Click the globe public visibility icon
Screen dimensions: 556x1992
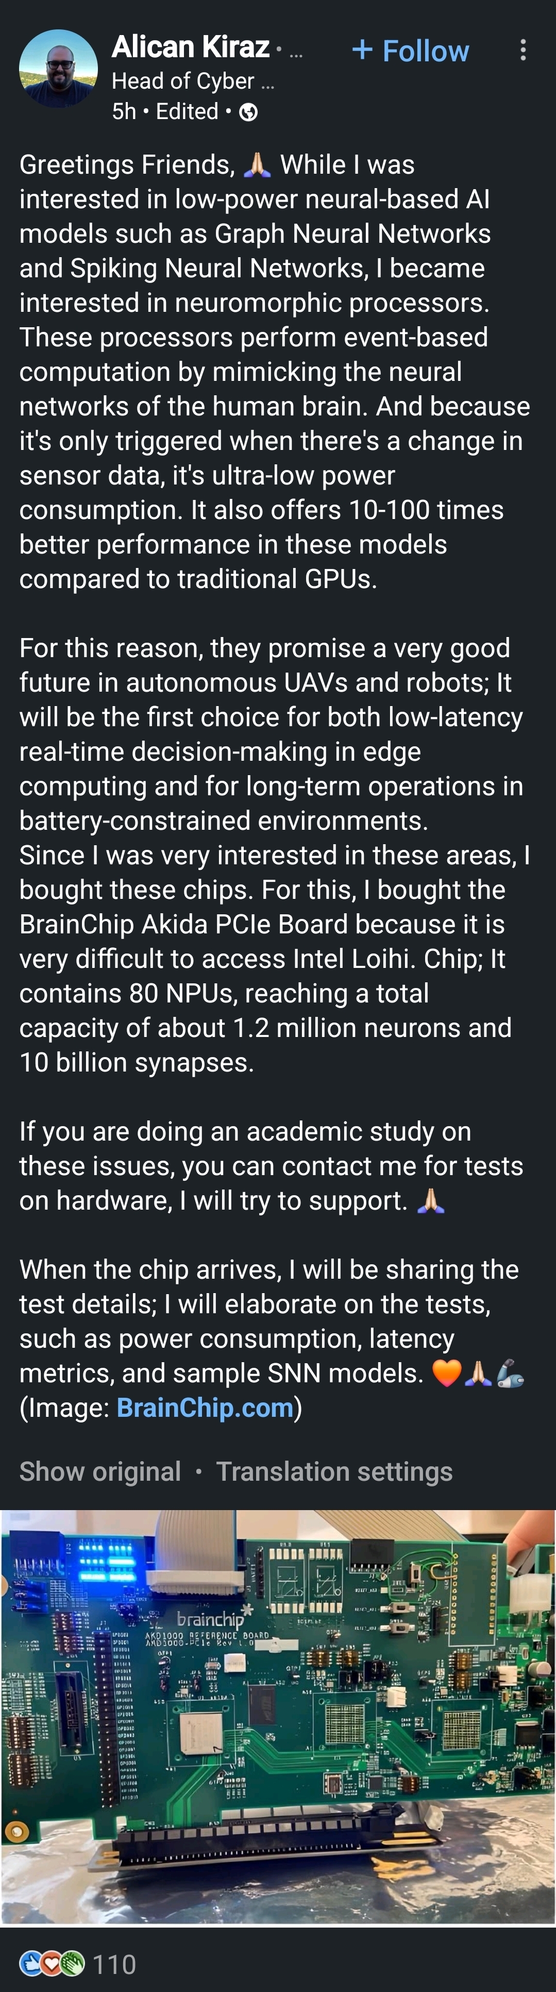click(x=248, y=113)
